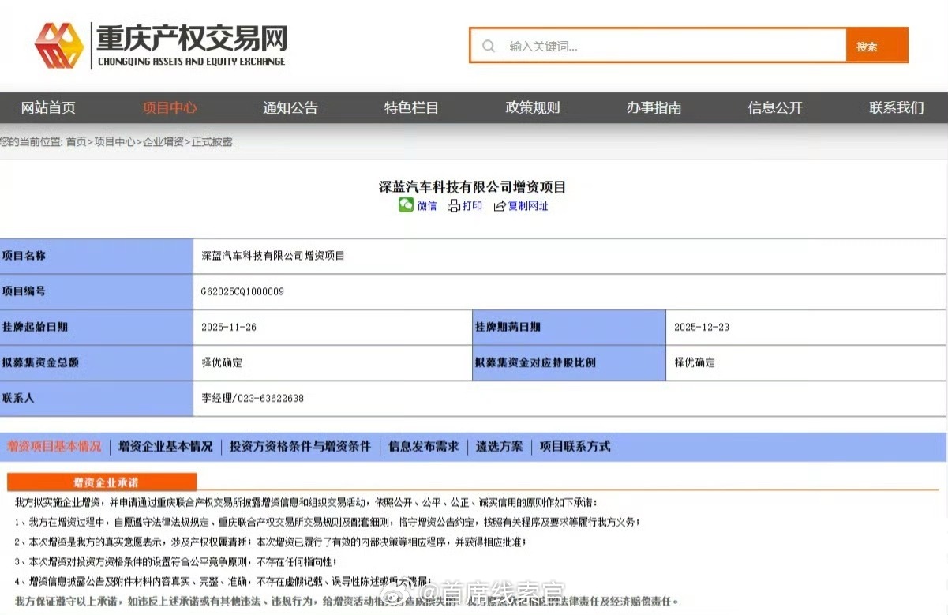Screen dimensions: 948x615
Task: Share the project via the WeChat icon
Action: point(406,205)
